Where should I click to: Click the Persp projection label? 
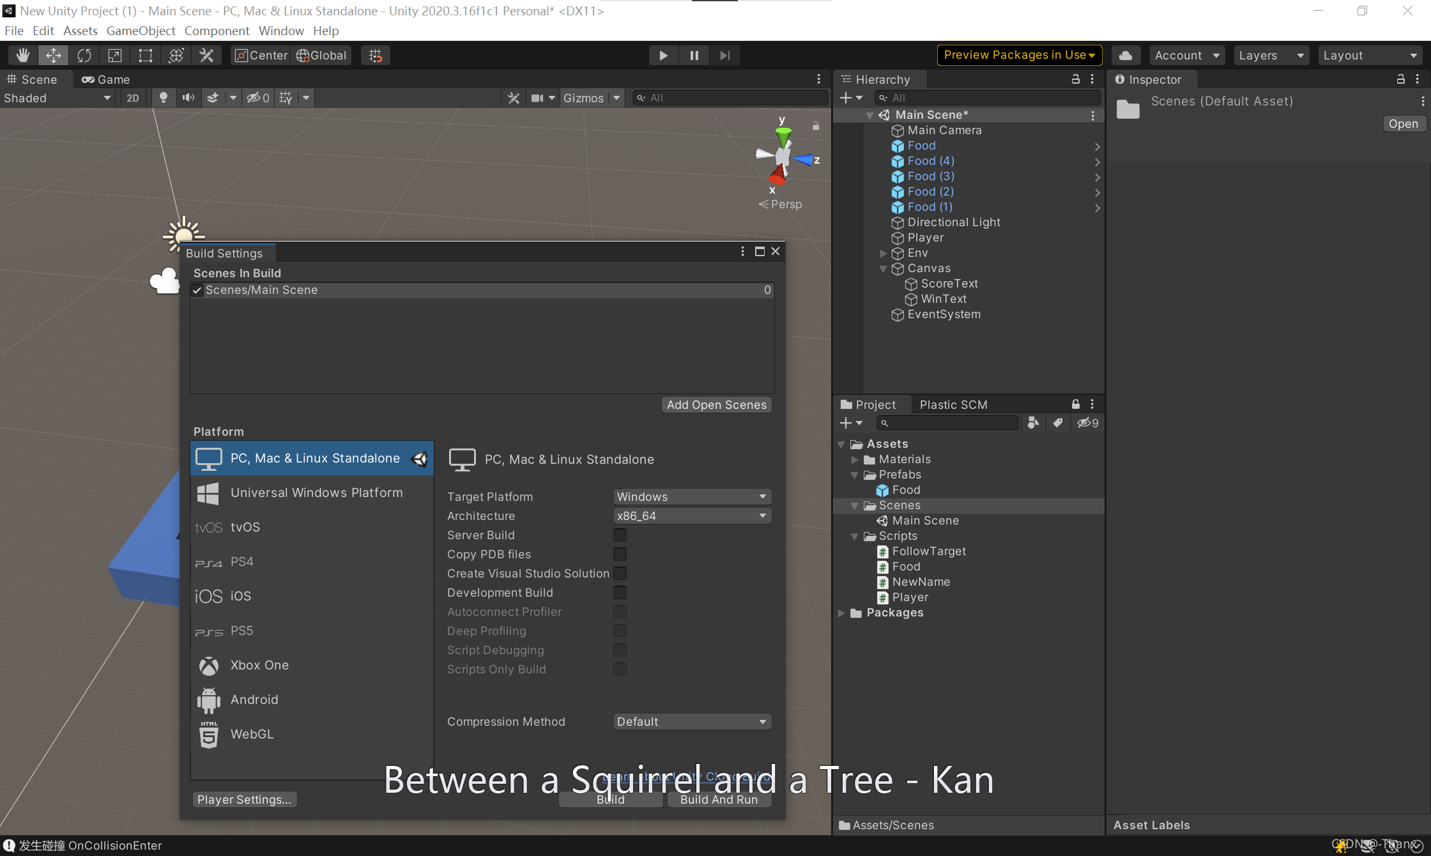tap(780, 204)
